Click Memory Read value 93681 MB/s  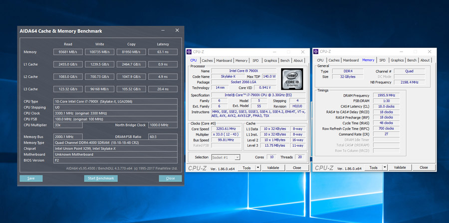pos(68,52)
